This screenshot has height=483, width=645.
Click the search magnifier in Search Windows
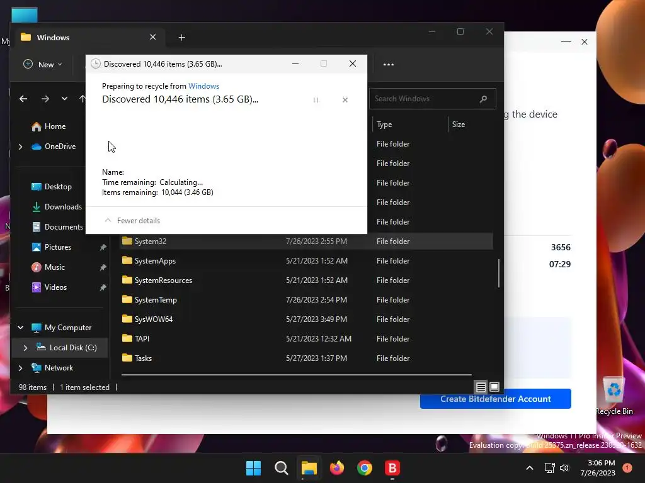(483, 99)
